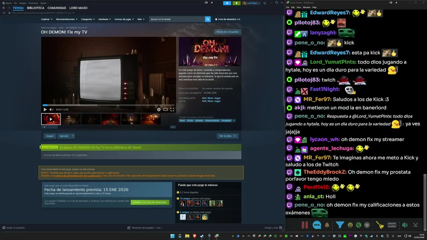
Task: Select the Primera persona tag
Action: pyautogui.click(x=212, y=121)
